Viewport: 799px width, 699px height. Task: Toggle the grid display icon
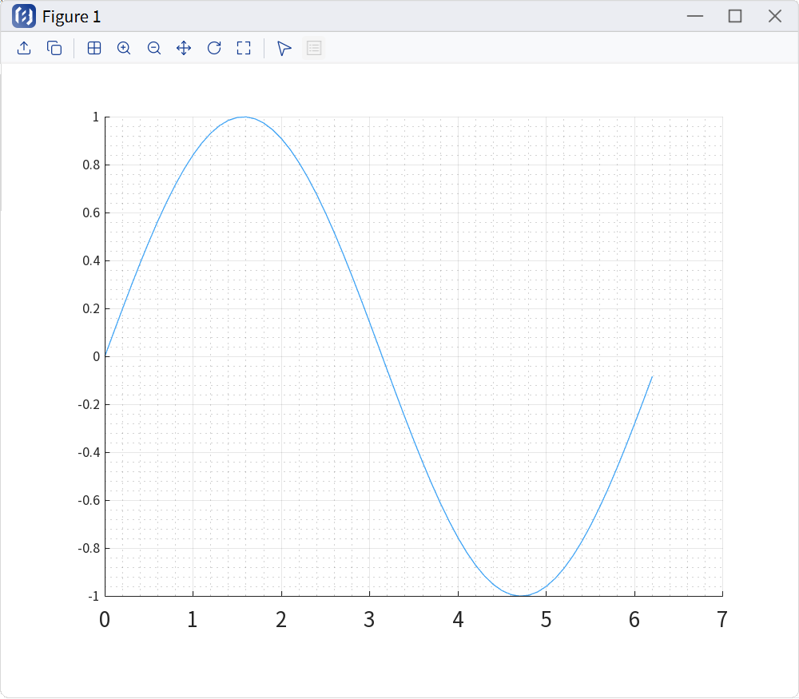click(94, 48)
